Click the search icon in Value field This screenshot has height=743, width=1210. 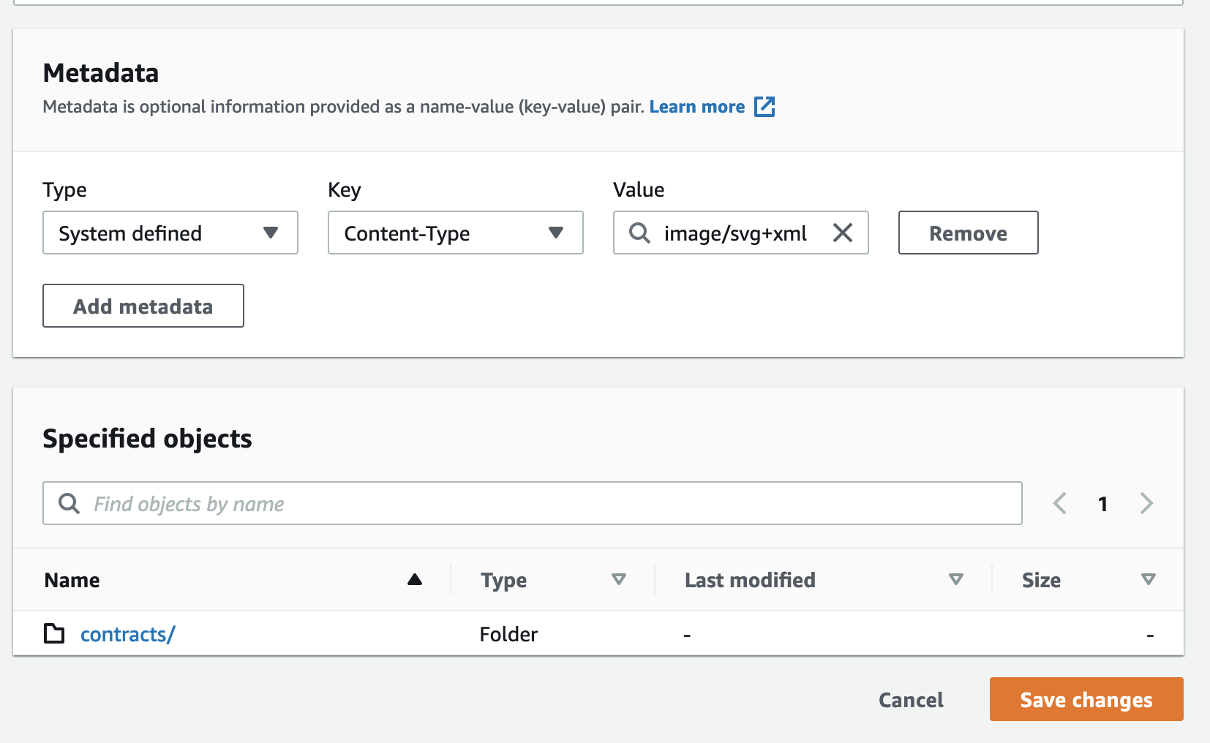[639, 233]
